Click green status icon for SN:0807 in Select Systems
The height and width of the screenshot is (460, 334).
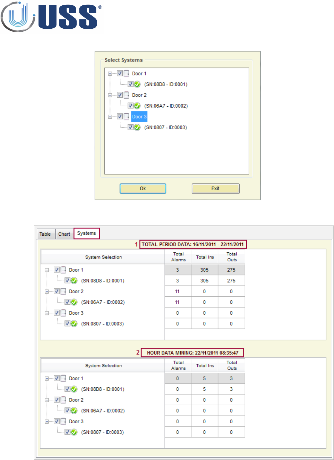[x=137, y=127]
